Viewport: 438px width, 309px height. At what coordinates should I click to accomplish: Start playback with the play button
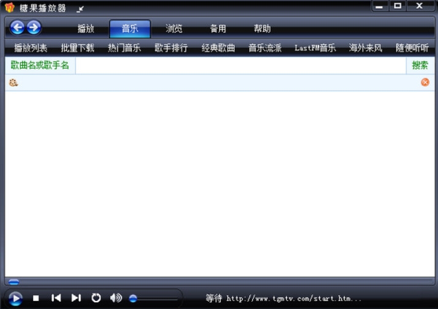click(x=15, y=299)
